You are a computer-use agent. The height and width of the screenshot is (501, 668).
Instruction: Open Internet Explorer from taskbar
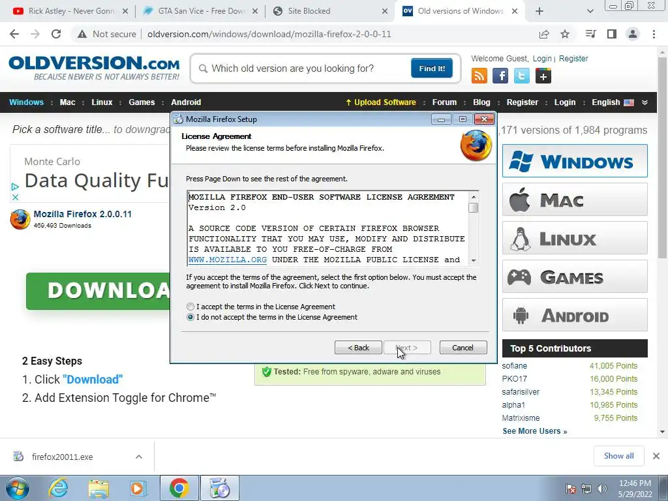(57, 488)
